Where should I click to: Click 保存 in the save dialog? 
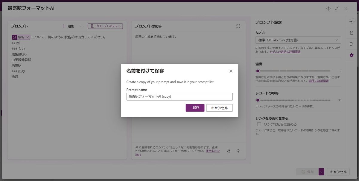point(195,108)
